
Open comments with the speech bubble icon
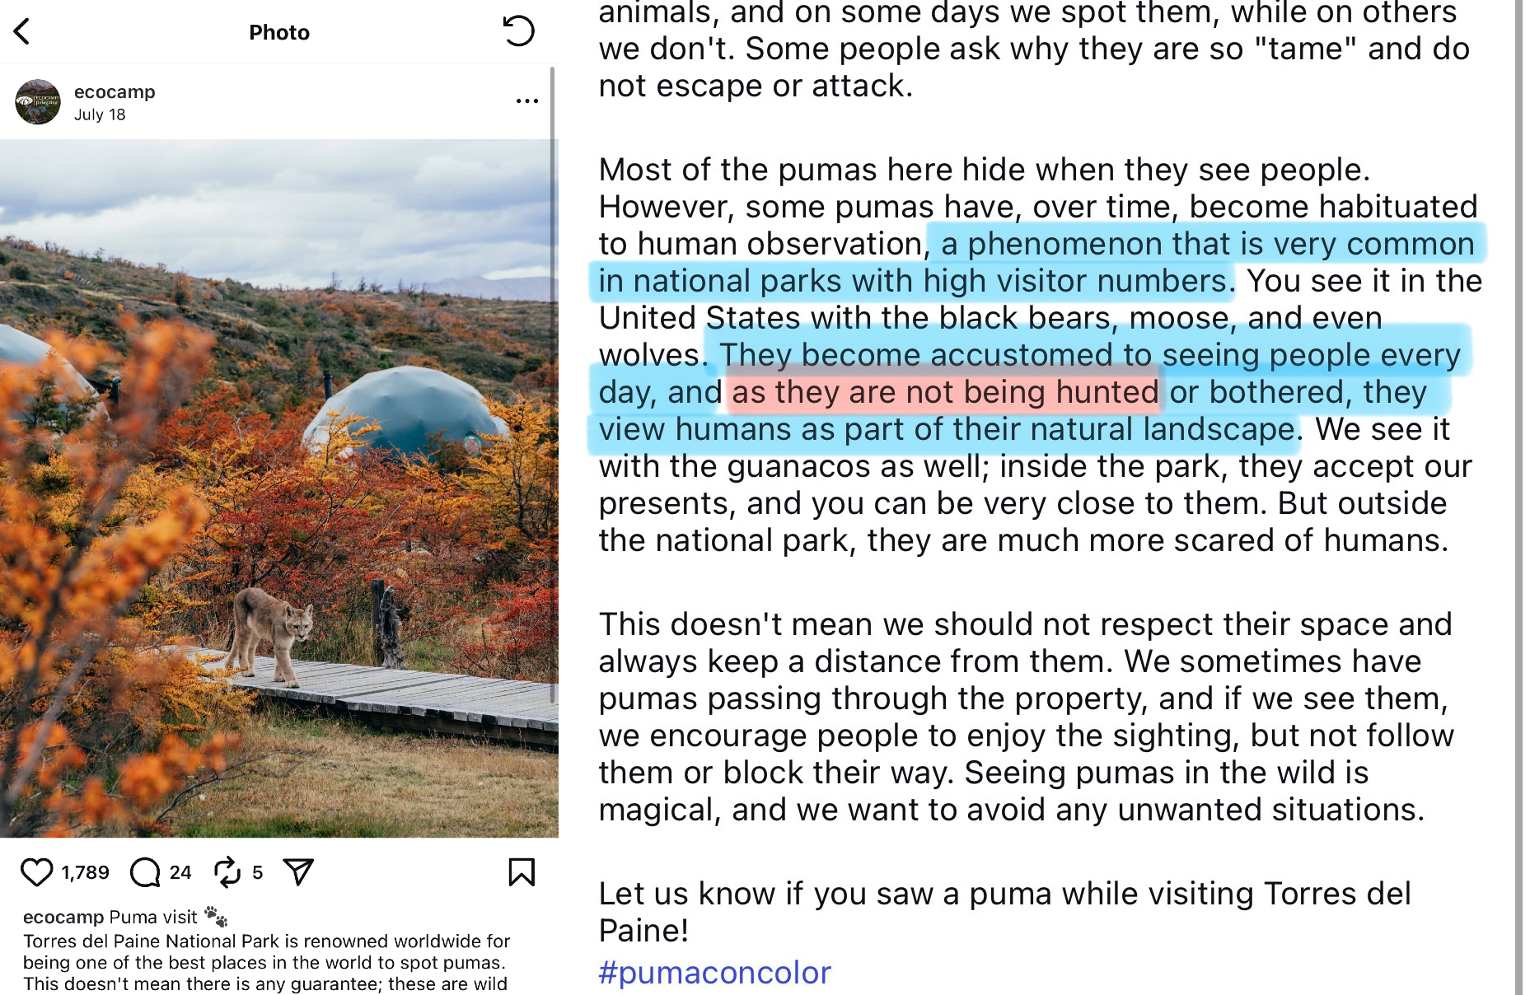145,872
